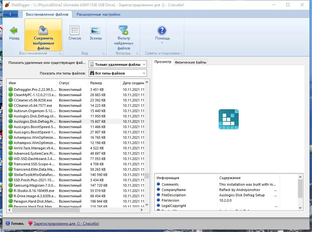
Task: Click the heart icon in status bar
Action: (x=30, y=224)
